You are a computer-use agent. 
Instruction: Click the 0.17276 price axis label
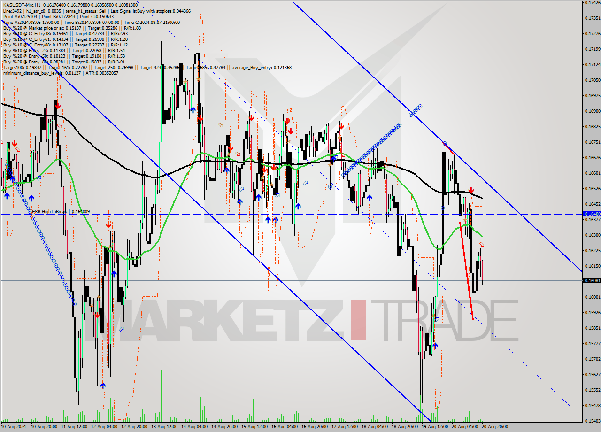592,34
